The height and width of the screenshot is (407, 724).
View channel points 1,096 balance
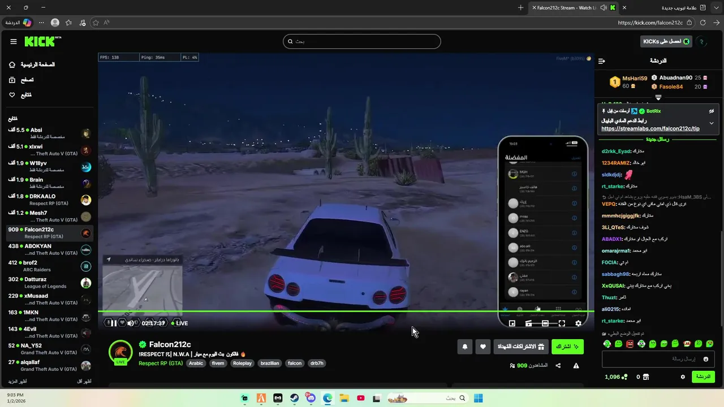point(616,376)
